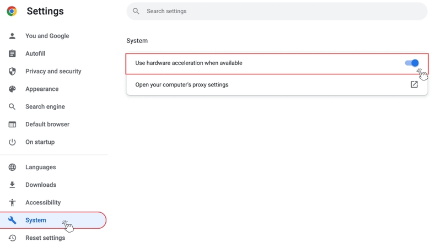Open Reset settings section
441x248 pixels.
click(45, 238)
